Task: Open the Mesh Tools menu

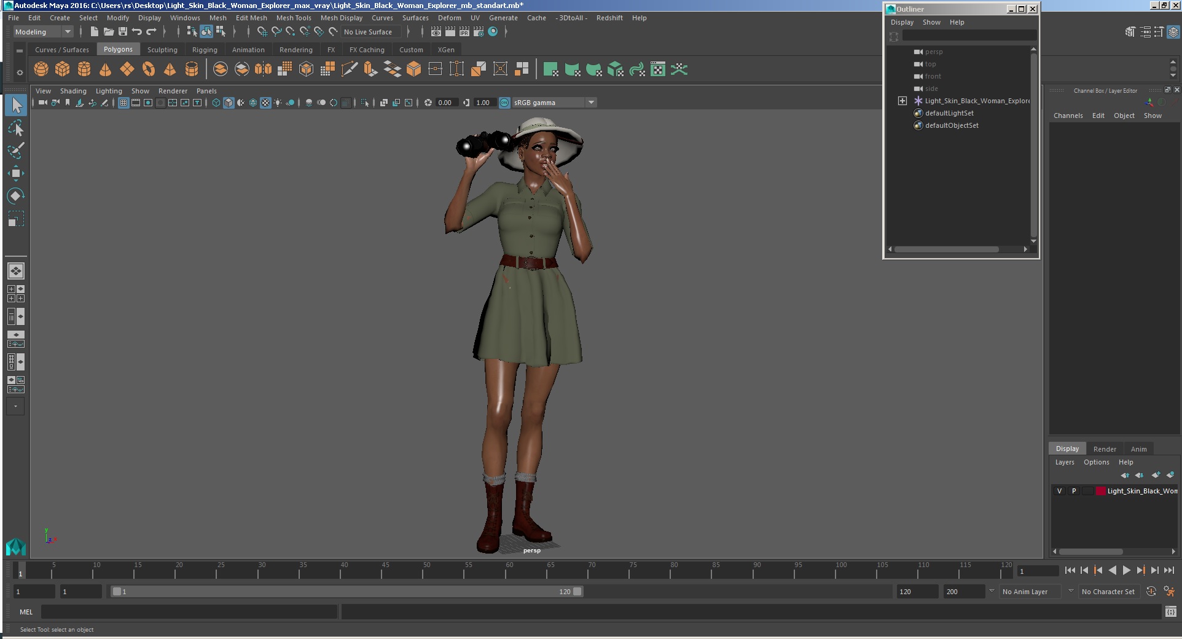Action: 294,18
